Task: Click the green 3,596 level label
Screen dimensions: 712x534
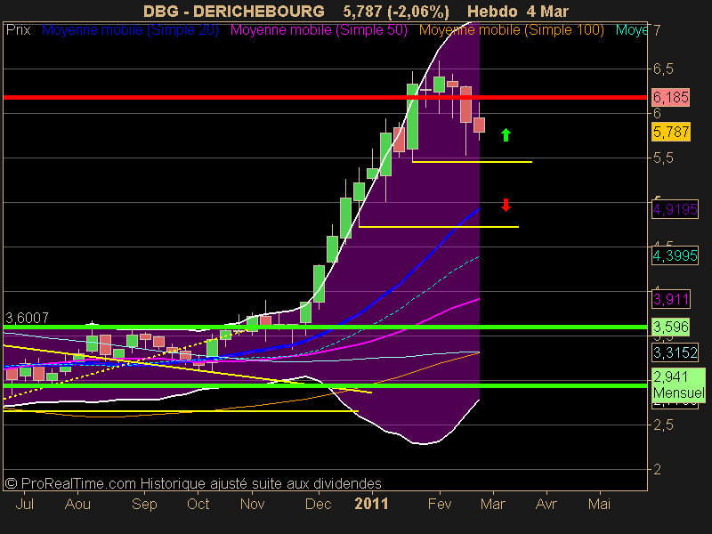Action: 671,327
